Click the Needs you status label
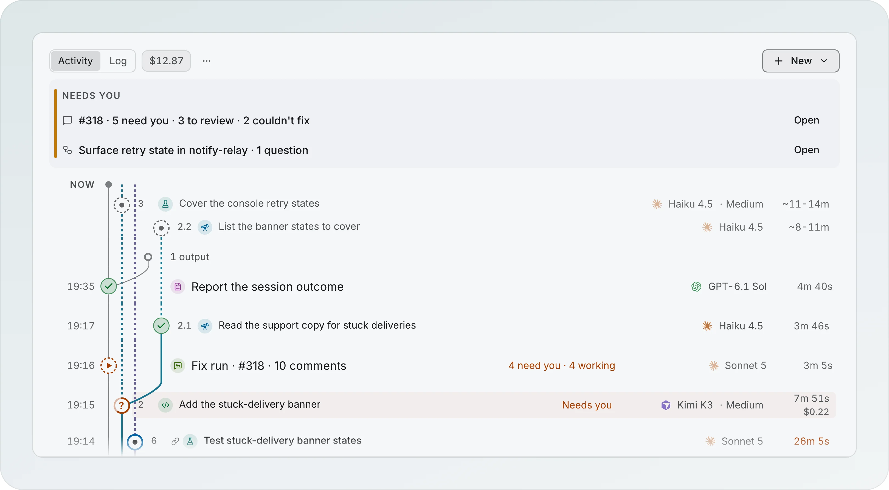The width and height of the screenshot is (889, 490). pos(587,405)
